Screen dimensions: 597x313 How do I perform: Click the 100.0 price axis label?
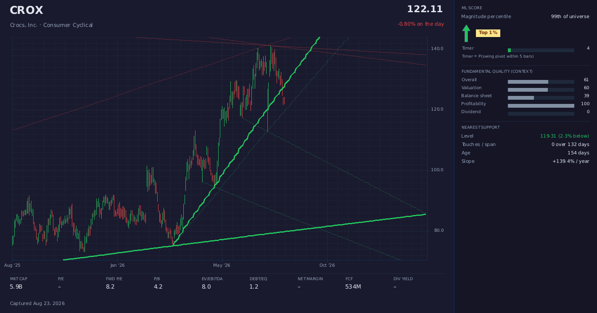coord(437,170)
